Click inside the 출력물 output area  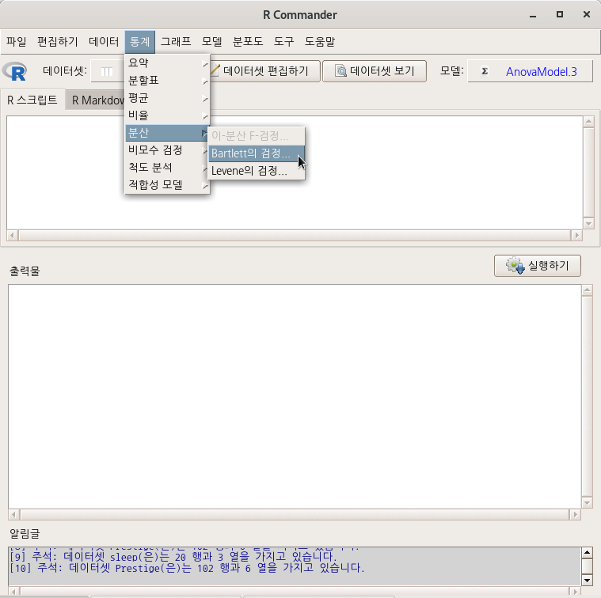click(x=295, y=396)
